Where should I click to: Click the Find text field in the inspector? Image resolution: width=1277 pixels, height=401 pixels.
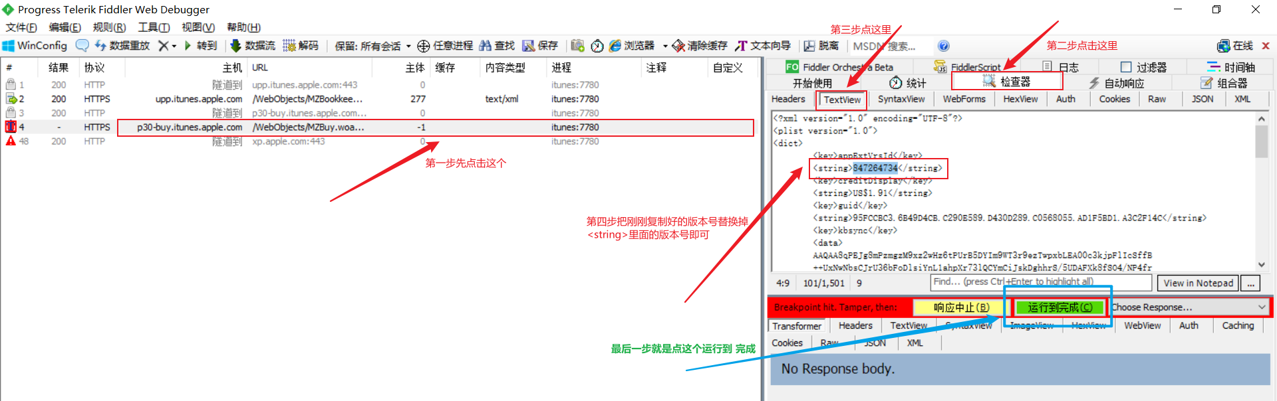coord(1041,282)
